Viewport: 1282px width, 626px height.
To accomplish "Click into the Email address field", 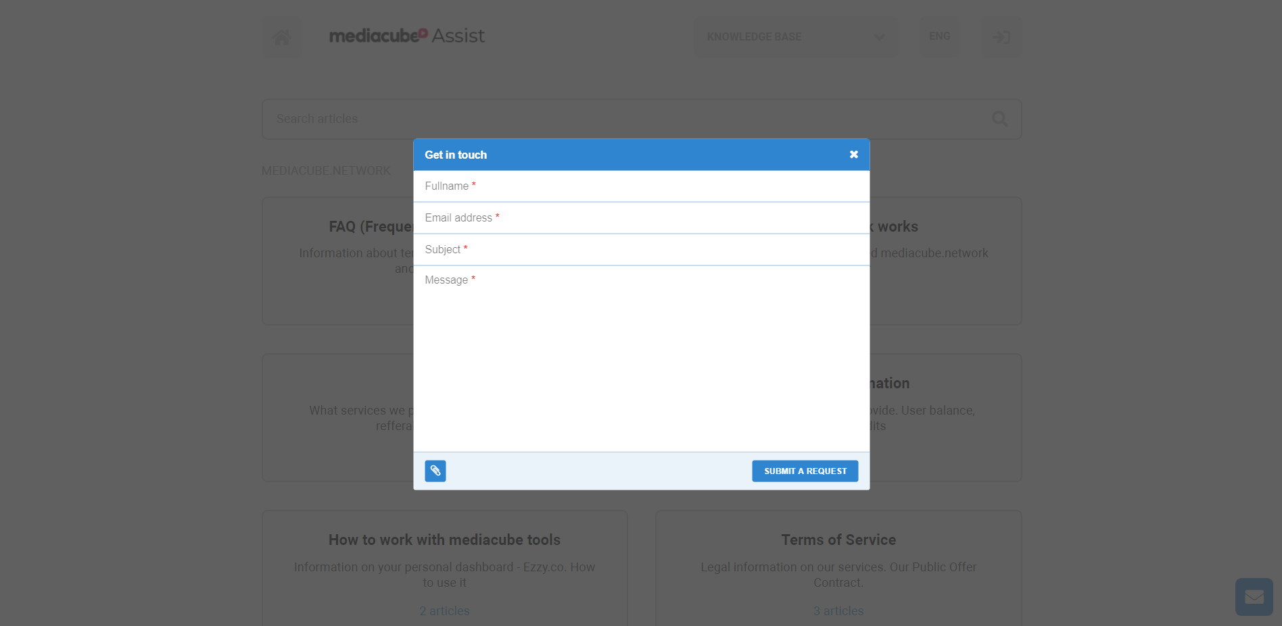I will coord(641,218).
